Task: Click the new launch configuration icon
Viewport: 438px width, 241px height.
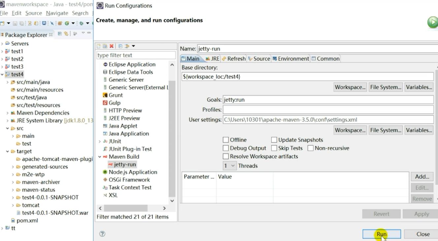Action: 99,46
